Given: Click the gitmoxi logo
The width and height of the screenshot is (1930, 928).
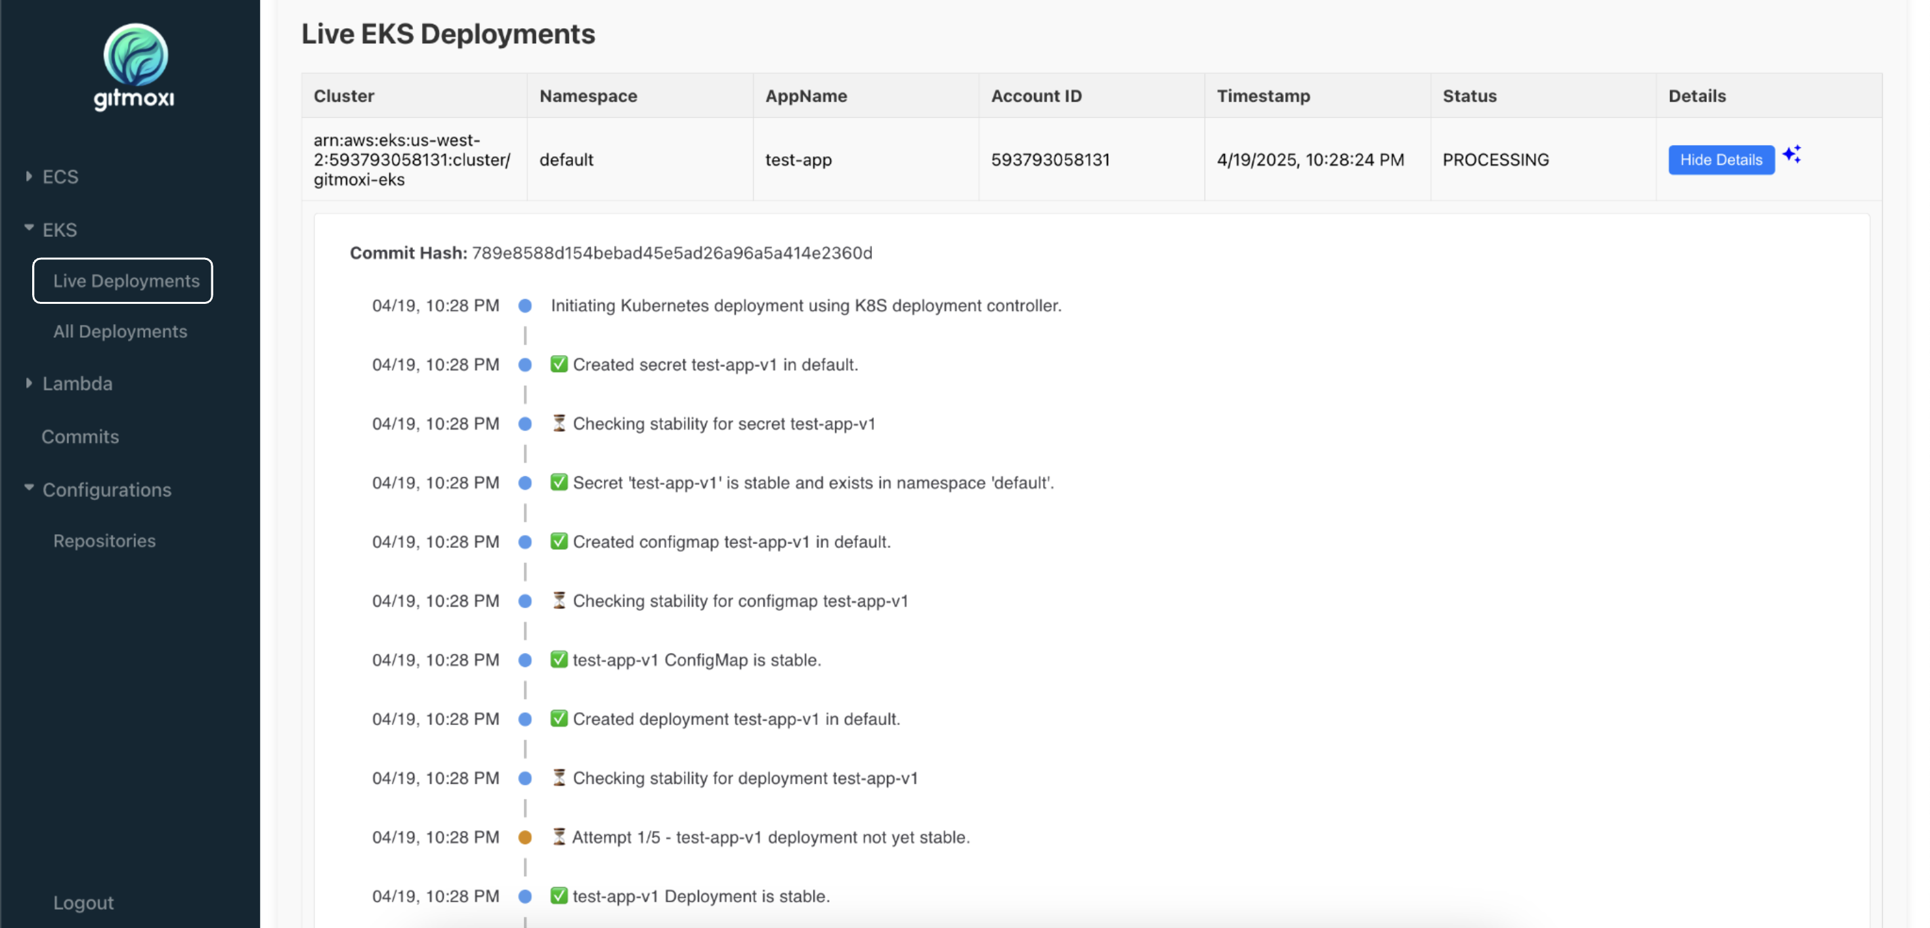Looking at the screenshot, I should (x=135, y=68).
